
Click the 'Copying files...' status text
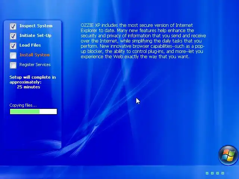coord(23,105)
